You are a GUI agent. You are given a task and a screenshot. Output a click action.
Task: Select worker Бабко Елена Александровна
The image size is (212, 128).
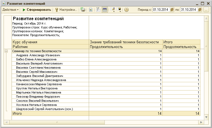click(x=50, y=59)
